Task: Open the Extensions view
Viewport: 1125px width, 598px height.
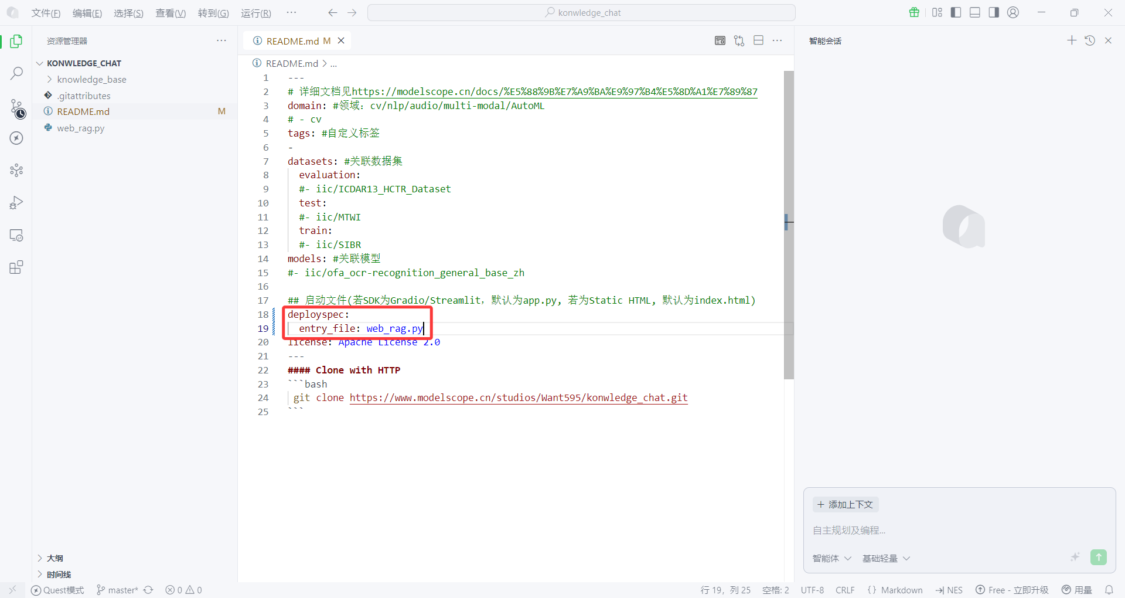Action: pyautogui.click(x=16, y=267)
